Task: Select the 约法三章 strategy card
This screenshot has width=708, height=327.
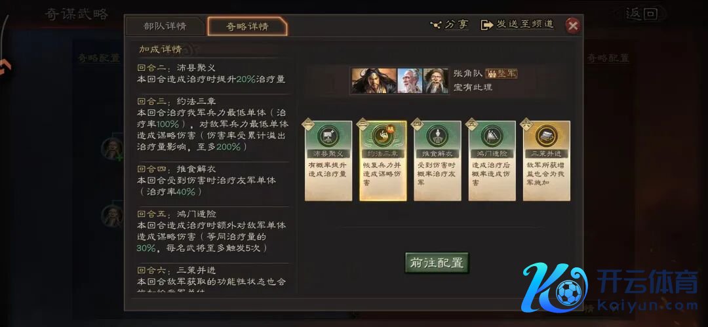Action: (383, 161)
